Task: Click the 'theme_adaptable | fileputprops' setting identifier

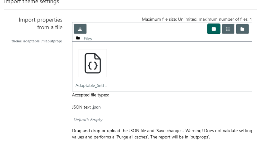Action: [37, 41]
